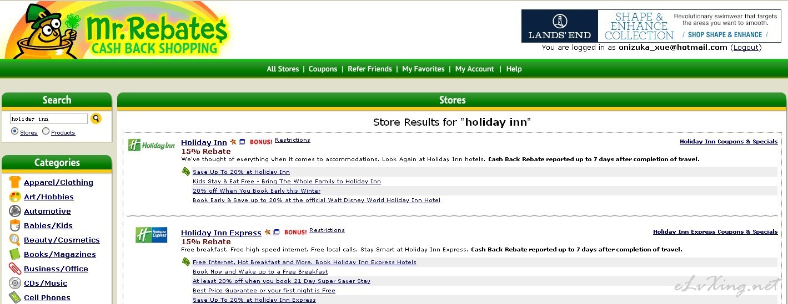Open the Babies/Kids category link

coord(48,226)
